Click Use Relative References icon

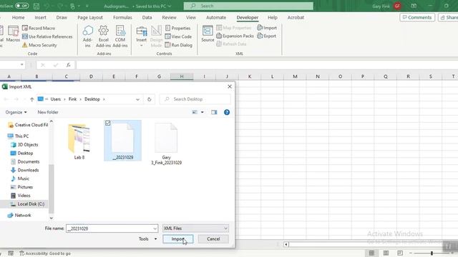25,36
